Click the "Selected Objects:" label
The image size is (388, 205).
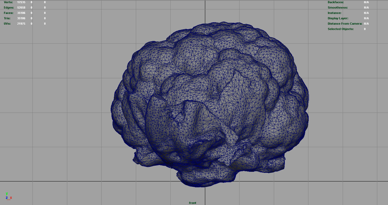(341, 29)
